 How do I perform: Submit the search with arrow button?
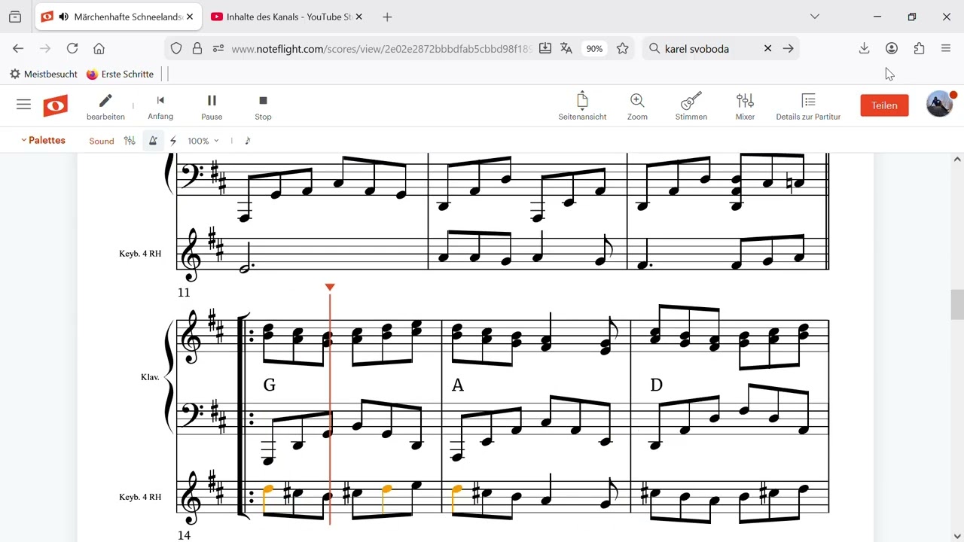pos(788,48)
